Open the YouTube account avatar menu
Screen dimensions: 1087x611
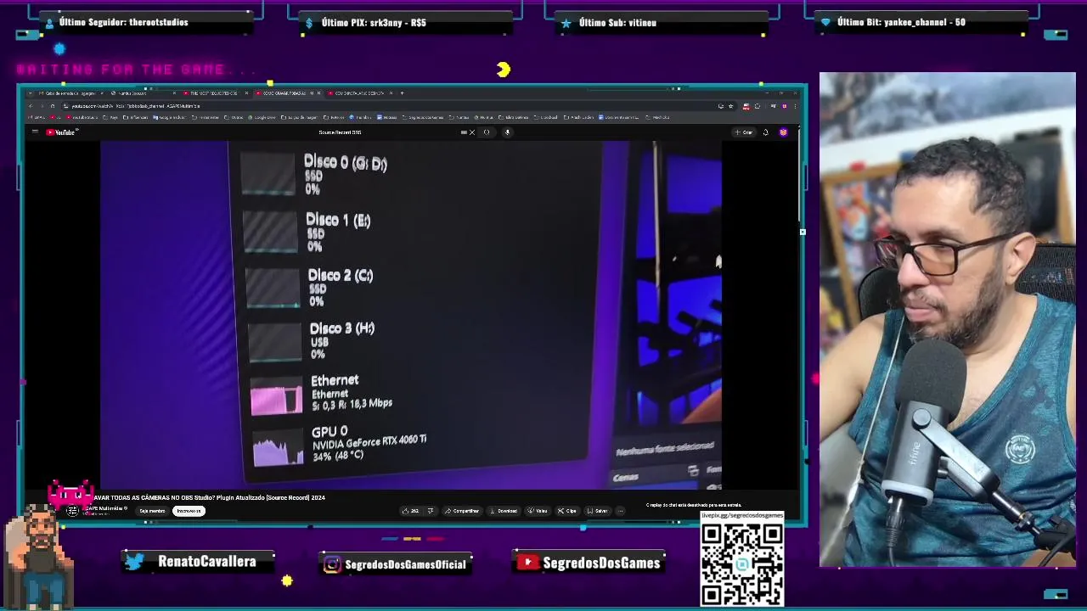[783, 132]
